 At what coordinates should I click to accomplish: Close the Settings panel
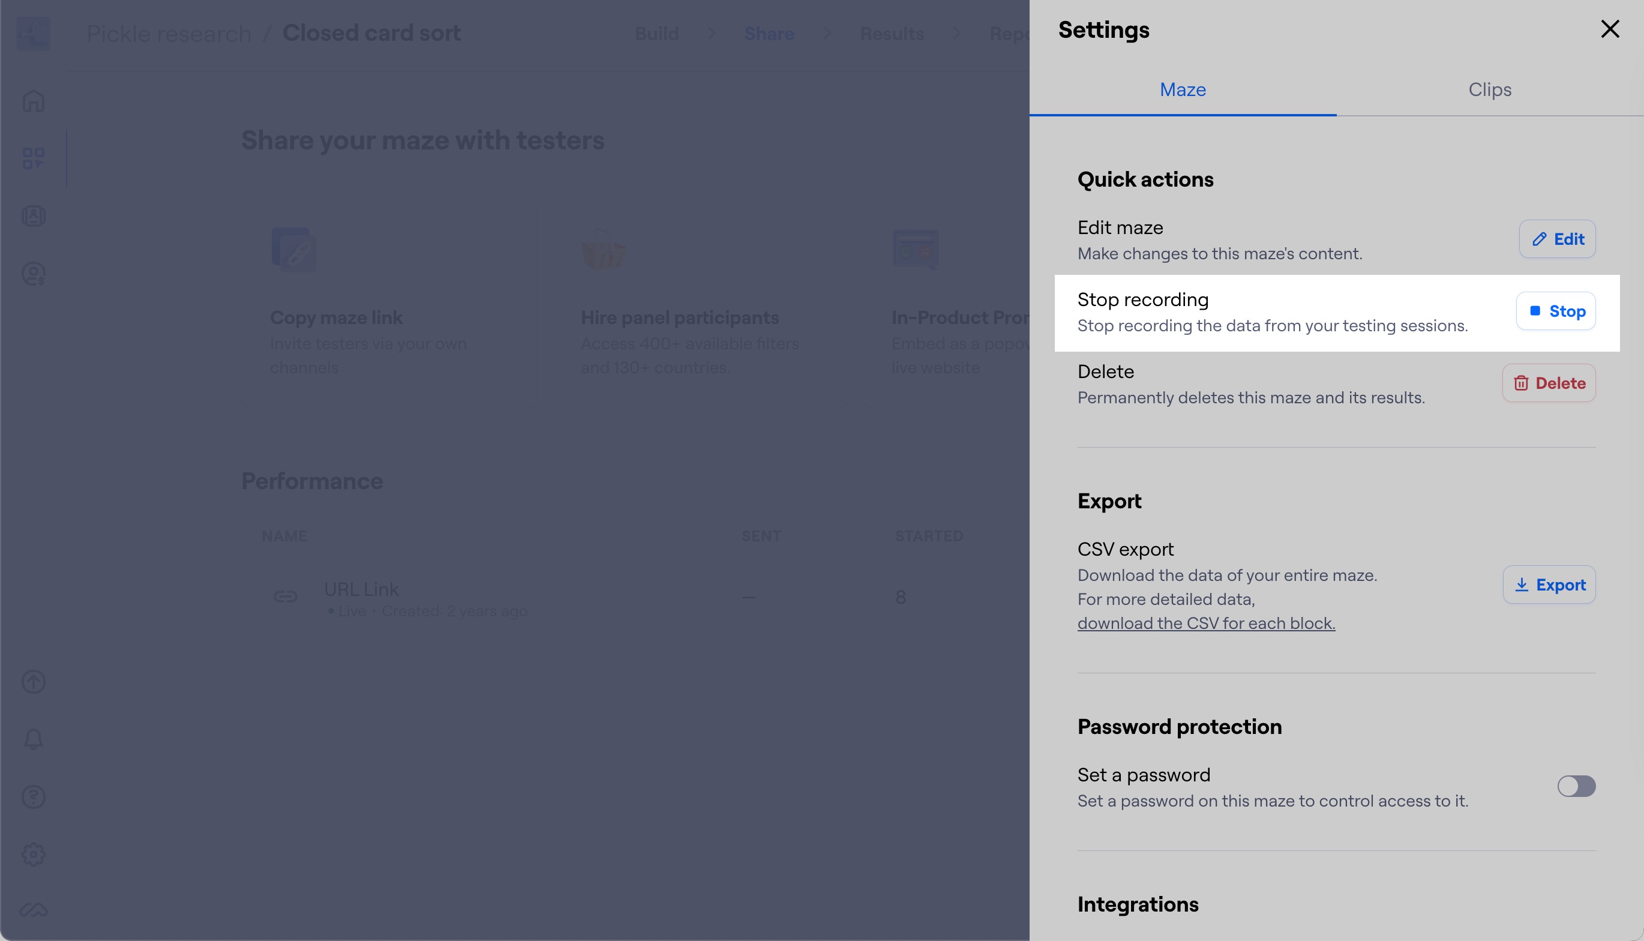pos(1610,29)
